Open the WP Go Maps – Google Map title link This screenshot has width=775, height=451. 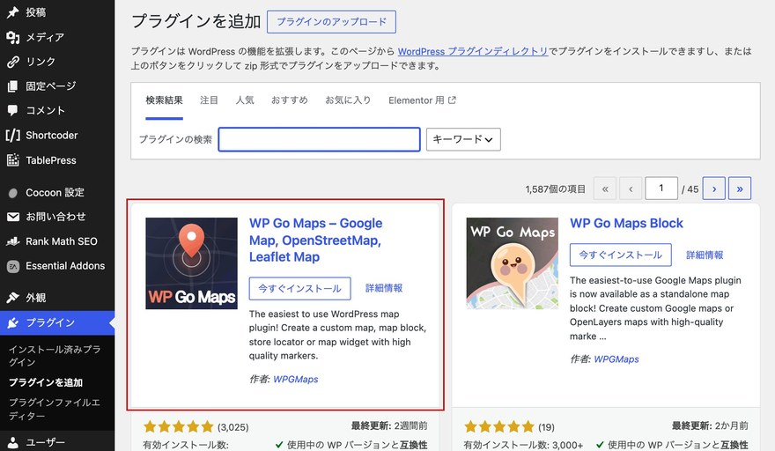point(315,240)
